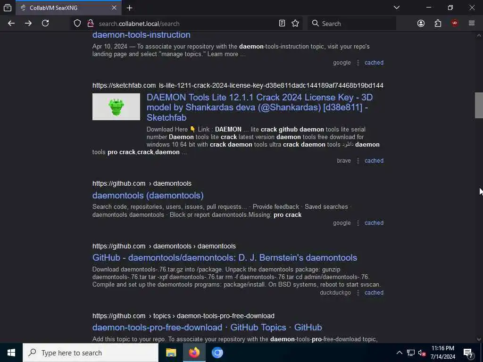Open the Windows Start menu
This screenshot has height=362, width=483.
click(11, 353)
